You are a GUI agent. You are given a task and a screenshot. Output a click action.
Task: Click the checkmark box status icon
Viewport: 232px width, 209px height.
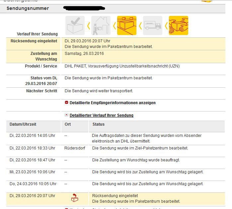[x=75, y=25]
